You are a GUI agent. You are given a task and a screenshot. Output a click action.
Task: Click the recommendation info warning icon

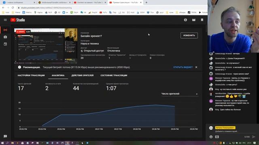click(x=19, y=67)
